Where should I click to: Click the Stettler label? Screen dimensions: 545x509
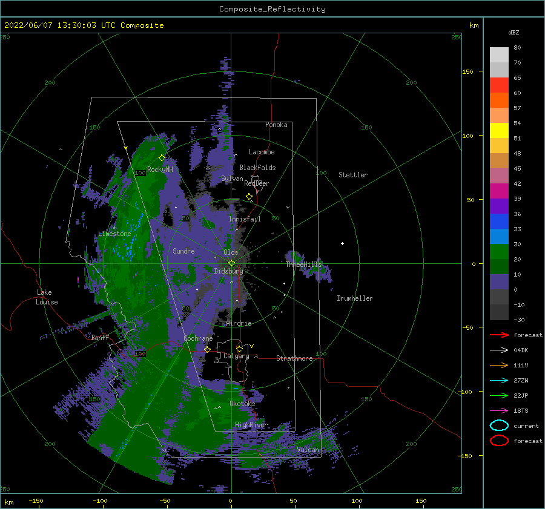(x=353, y=175)
